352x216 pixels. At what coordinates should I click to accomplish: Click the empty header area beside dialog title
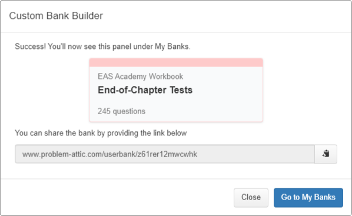(x=224, y=16)
